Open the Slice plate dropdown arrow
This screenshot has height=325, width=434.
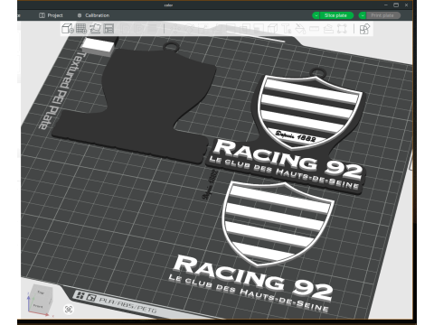[x=316, y=15]
